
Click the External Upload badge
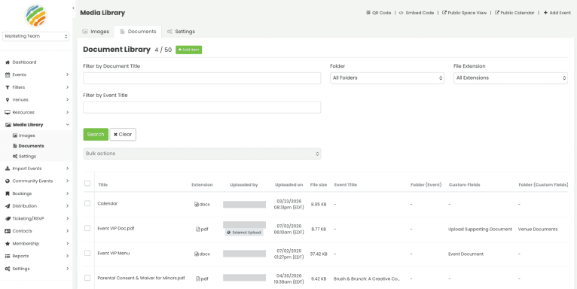tap(244, 233)
